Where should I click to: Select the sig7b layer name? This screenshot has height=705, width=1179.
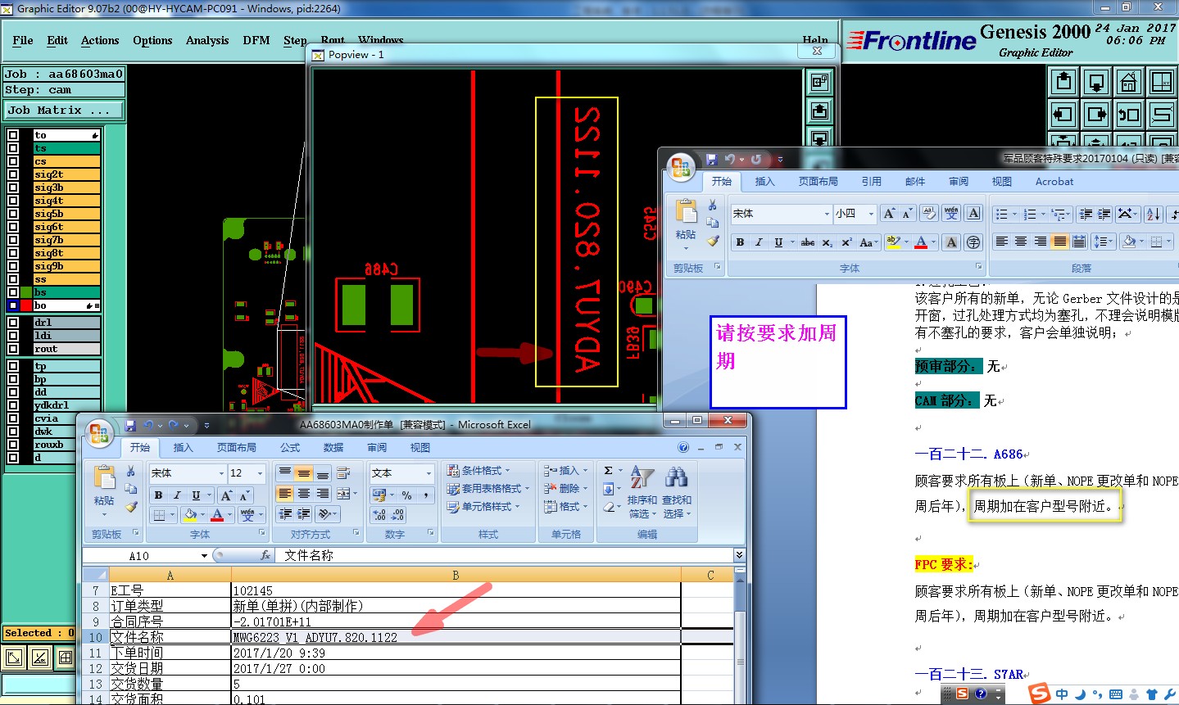coord(66,240)
